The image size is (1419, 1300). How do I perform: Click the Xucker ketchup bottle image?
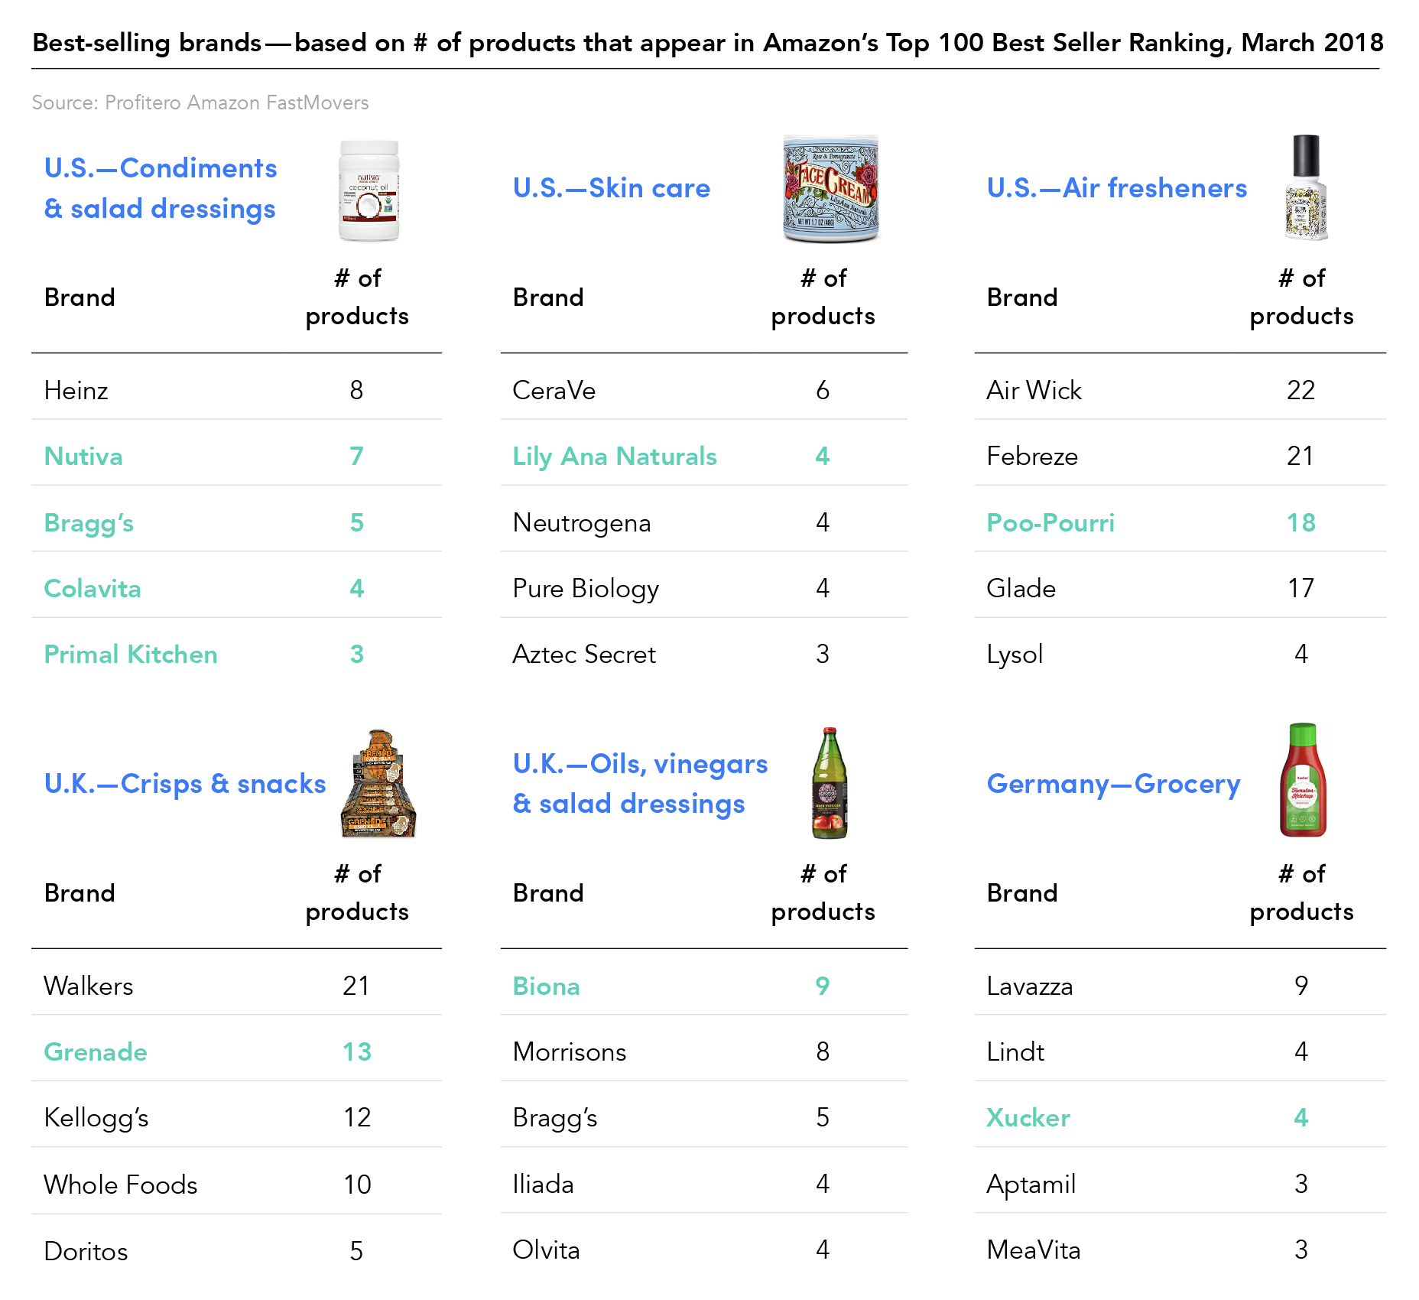(1303, 780)
